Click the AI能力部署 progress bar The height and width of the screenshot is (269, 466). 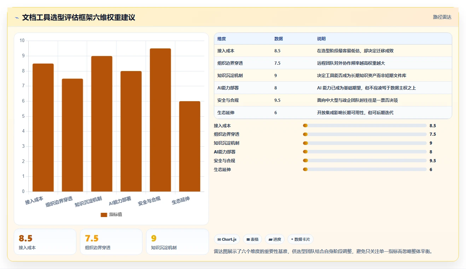[x=365, y=152]
